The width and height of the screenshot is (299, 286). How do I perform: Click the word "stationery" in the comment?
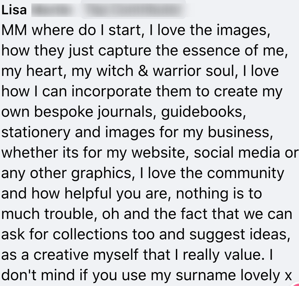click(x=36, y=133)
